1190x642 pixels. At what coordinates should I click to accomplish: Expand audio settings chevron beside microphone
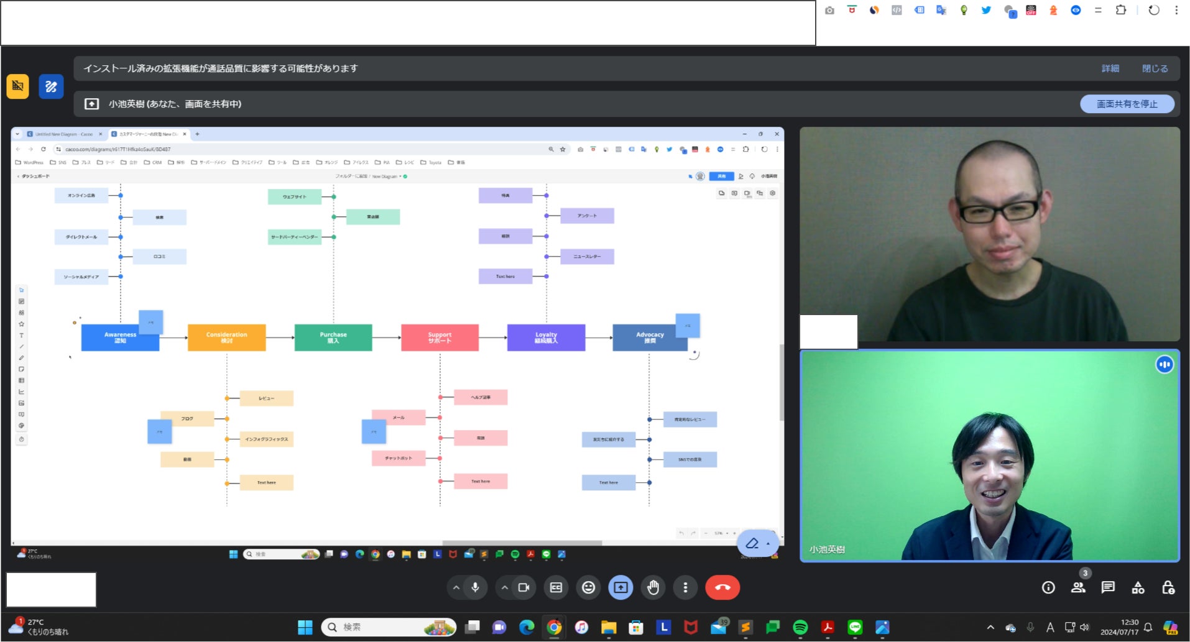point(456,587)
